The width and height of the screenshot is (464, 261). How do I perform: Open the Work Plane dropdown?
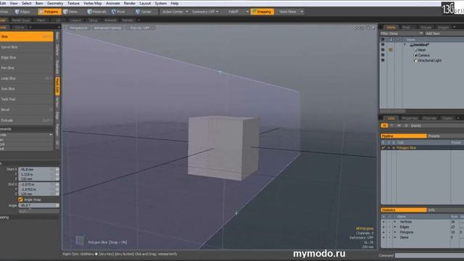[291, 12]
